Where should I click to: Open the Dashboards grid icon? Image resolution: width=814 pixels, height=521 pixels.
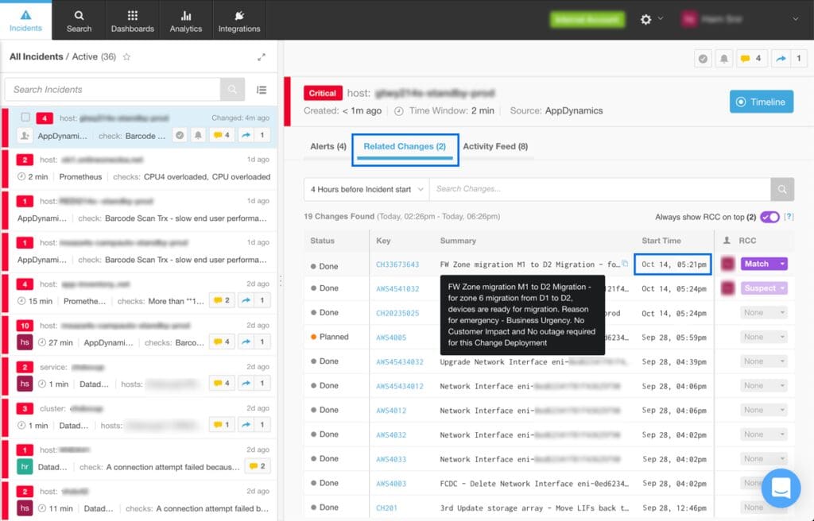coord(133,16)
